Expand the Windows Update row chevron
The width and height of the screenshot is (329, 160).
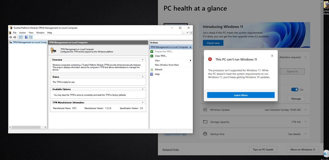[305, 110]
